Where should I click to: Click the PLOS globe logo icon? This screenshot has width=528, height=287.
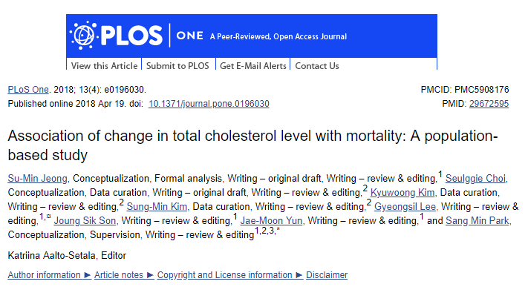pyautogui.click(x=83, y=36)
